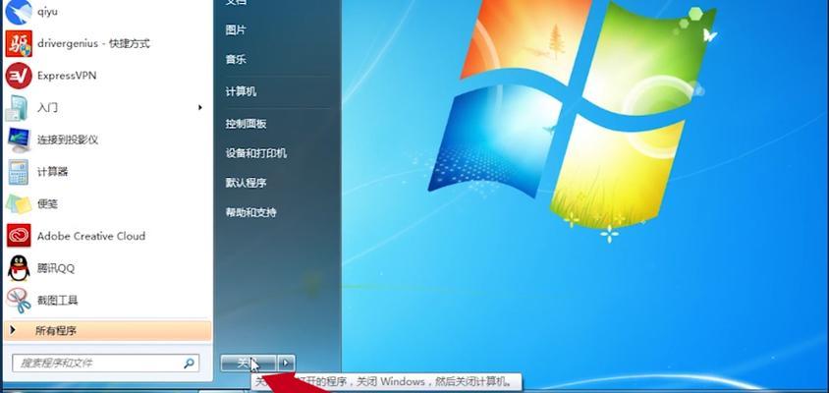Image resolution: width=829 pixels, height=393 pixels.
Task: Select the qiyu text label
Action: 47,12
